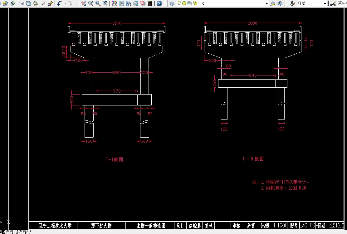
Task: Open the Zoom Window flyout icon
Action: point(98,3)
